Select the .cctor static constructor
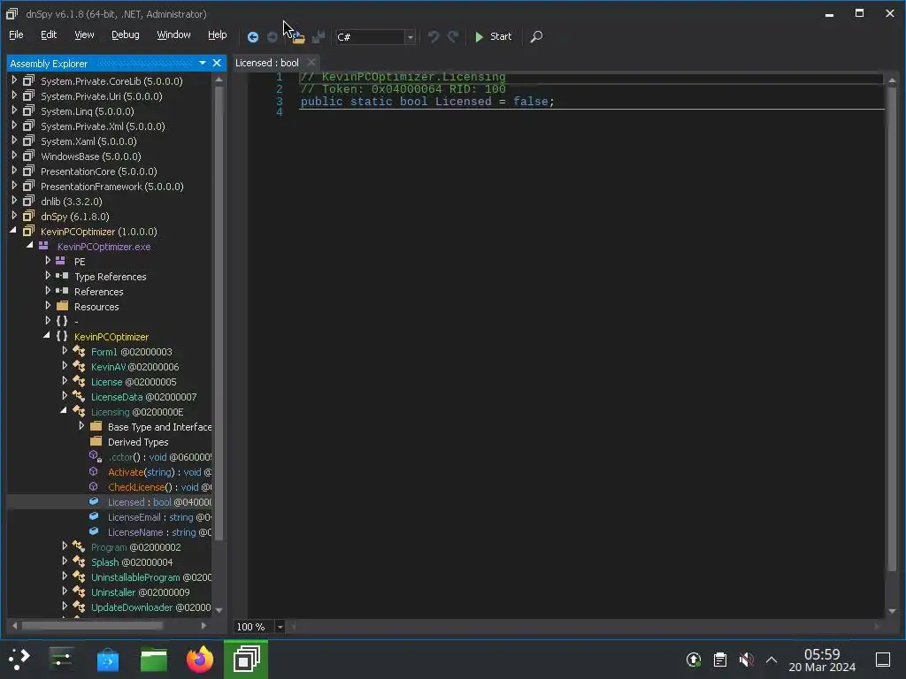The height and width of the screenshot is (679, 906). (x=159, y=457)
